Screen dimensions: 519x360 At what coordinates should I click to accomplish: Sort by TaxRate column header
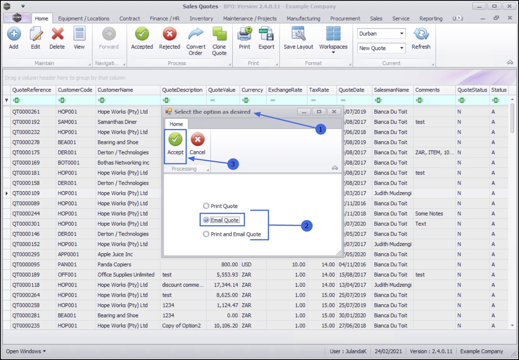(322, 90)
